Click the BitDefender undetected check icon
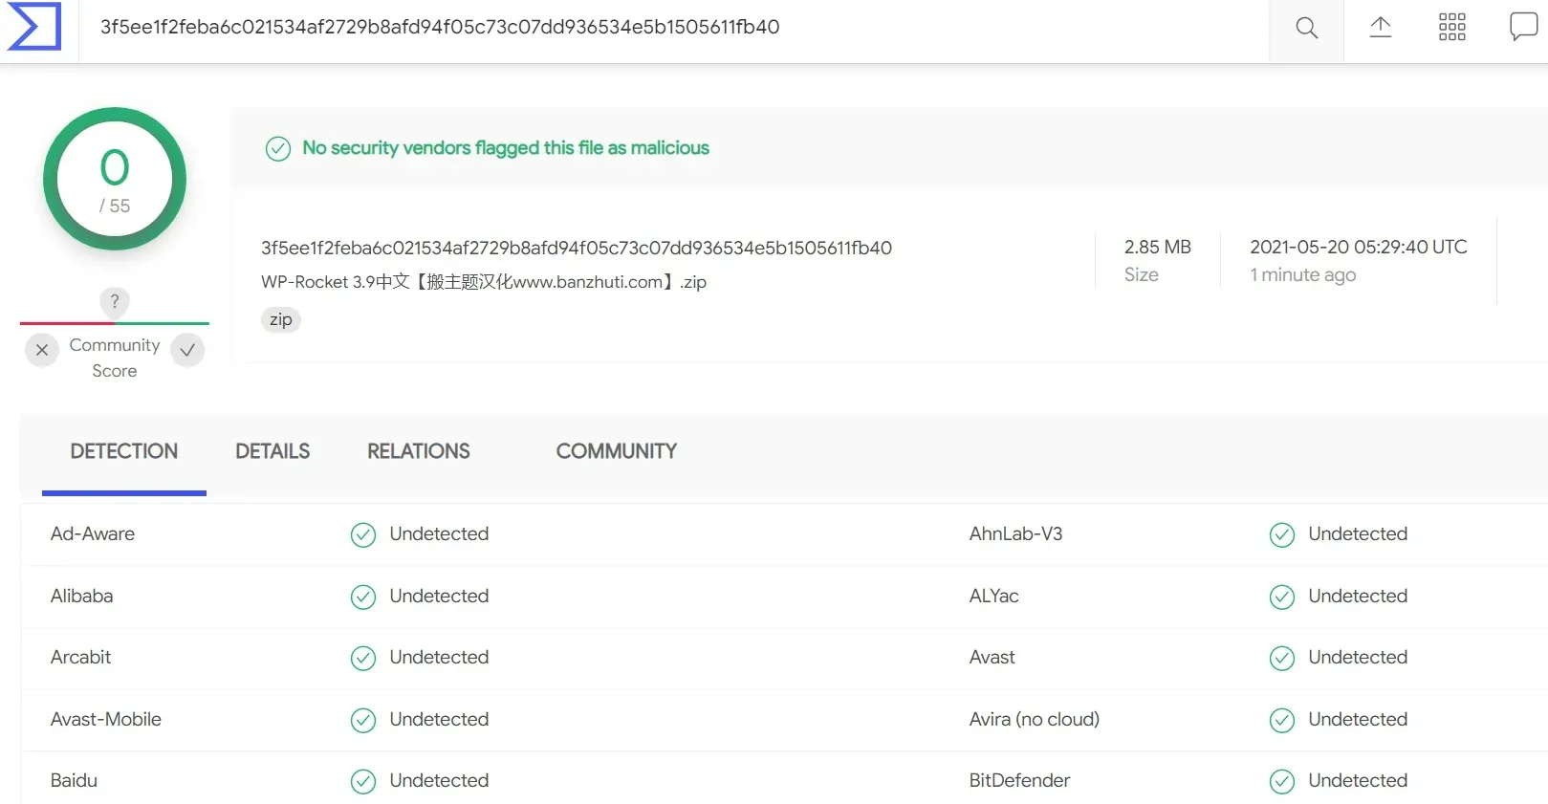The width and height of the screenshot is (1548, 804). [x=1282, y=781]
